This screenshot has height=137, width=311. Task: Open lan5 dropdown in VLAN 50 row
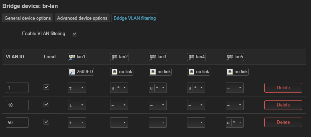235,122
